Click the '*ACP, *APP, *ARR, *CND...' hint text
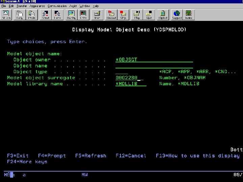The height and width of the screenshot is (182, 243). 197,72
